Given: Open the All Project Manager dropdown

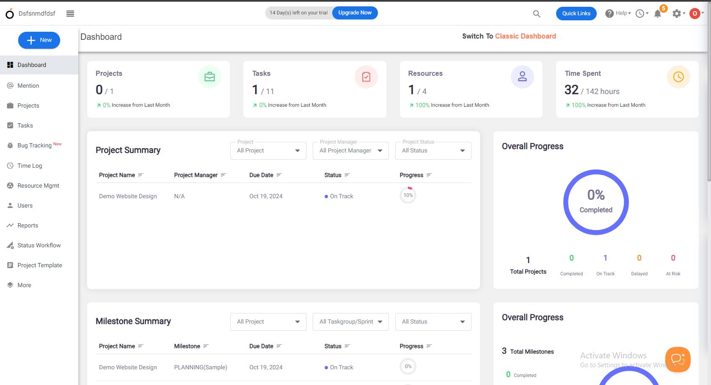Looking at the screenshot, I should tap(351, 151).
